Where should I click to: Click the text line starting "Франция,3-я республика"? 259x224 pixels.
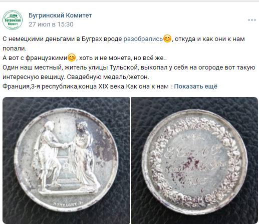click(x=85, y=86)
